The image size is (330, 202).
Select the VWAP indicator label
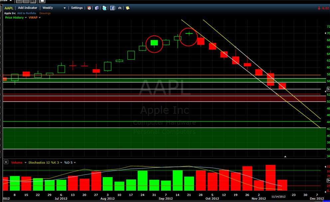(x=33, y=18)
